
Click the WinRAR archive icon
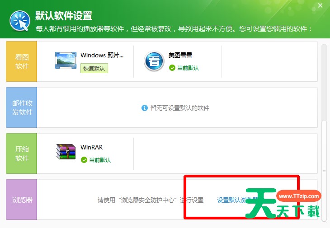coord(66,152)
